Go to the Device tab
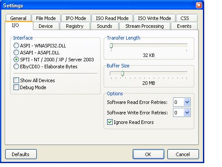 click(46, 26)
